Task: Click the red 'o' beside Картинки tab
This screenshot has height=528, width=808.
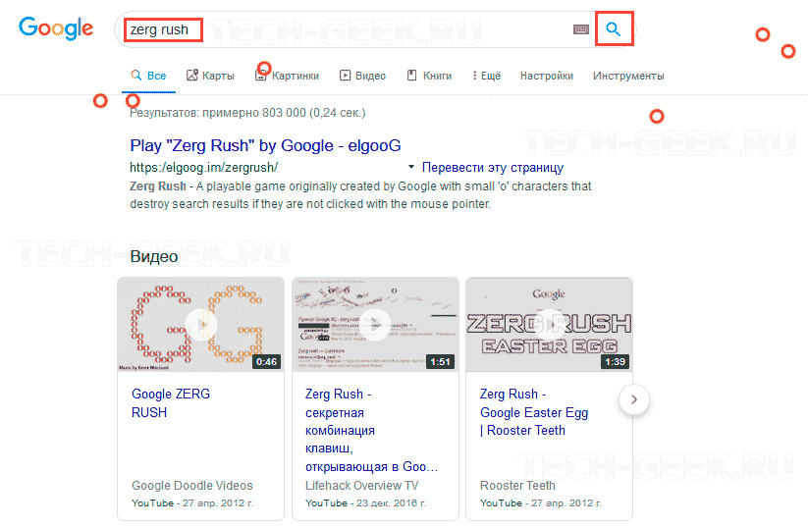Action: pyautogui.click(x=263, y=69)
